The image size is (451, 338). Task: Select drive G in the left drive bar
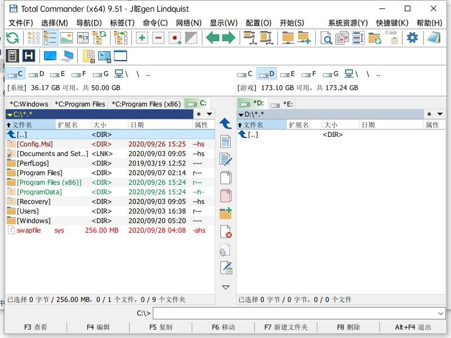pyautogui.click(x=100, y=74)
